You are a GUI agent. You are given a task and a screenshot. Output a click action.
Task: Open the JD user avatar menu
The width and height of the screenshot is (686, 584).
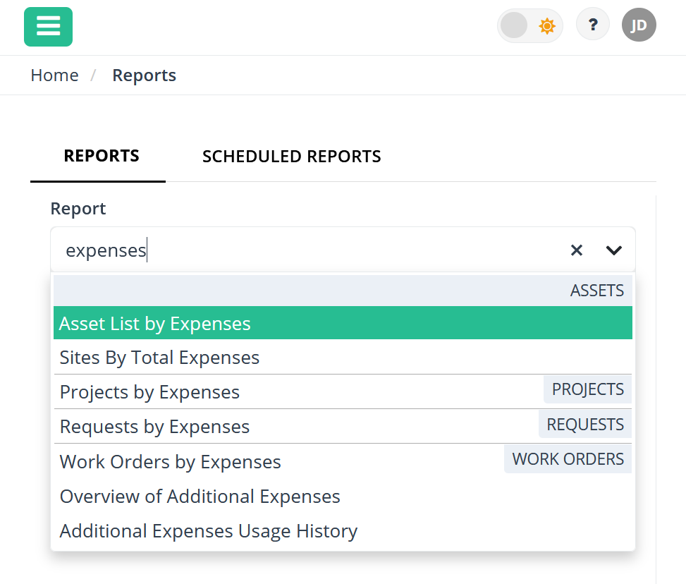[638, 24]
